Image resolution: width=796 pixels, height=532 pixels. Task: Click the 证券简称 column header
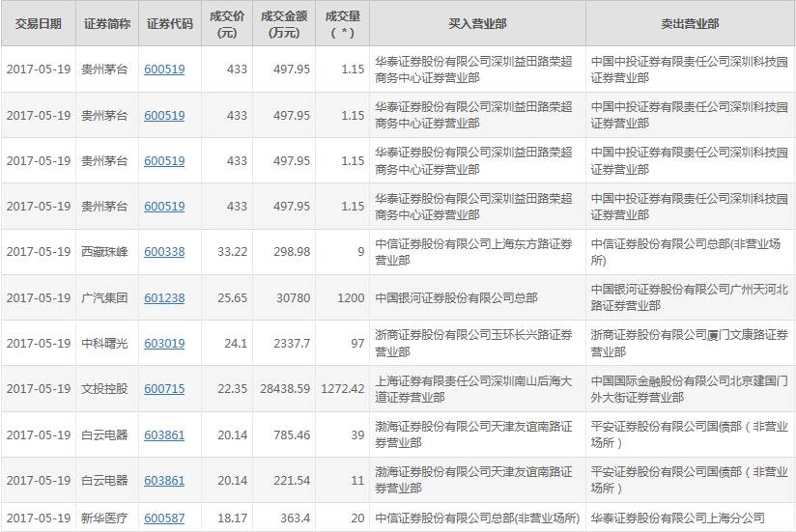[107, 24]
